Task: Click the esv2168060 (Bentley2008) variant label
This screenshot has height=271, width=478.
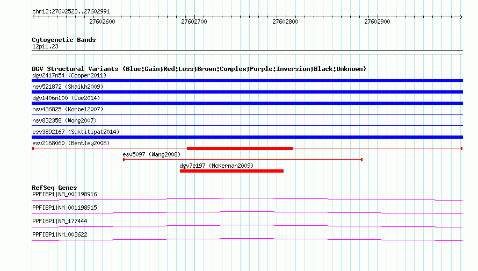Action: [71, 143]
